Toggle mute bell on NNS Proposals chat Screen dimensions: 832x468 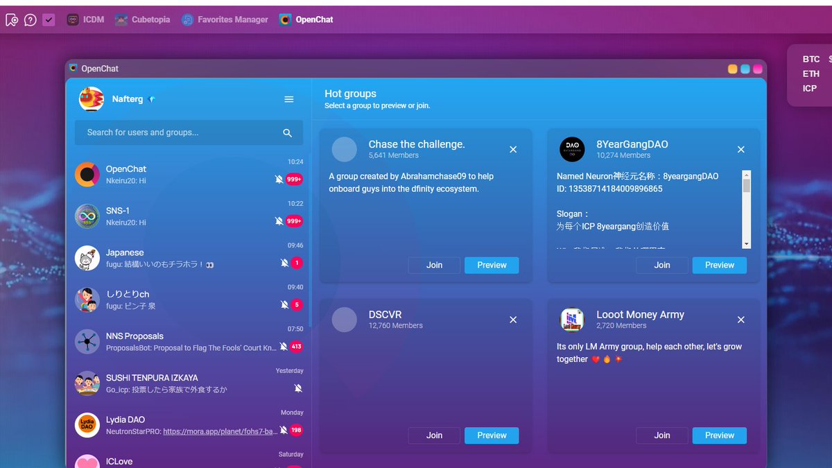284,347
